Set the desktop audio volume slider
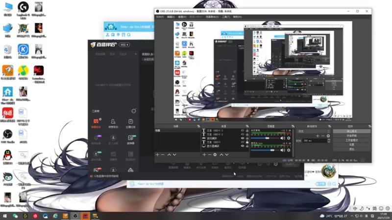This screenshot has height=220, width=392. click(x=265, y=138)
